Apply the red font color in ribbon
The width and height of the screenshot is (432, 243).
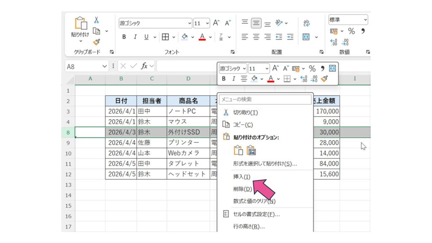point(202,37)
